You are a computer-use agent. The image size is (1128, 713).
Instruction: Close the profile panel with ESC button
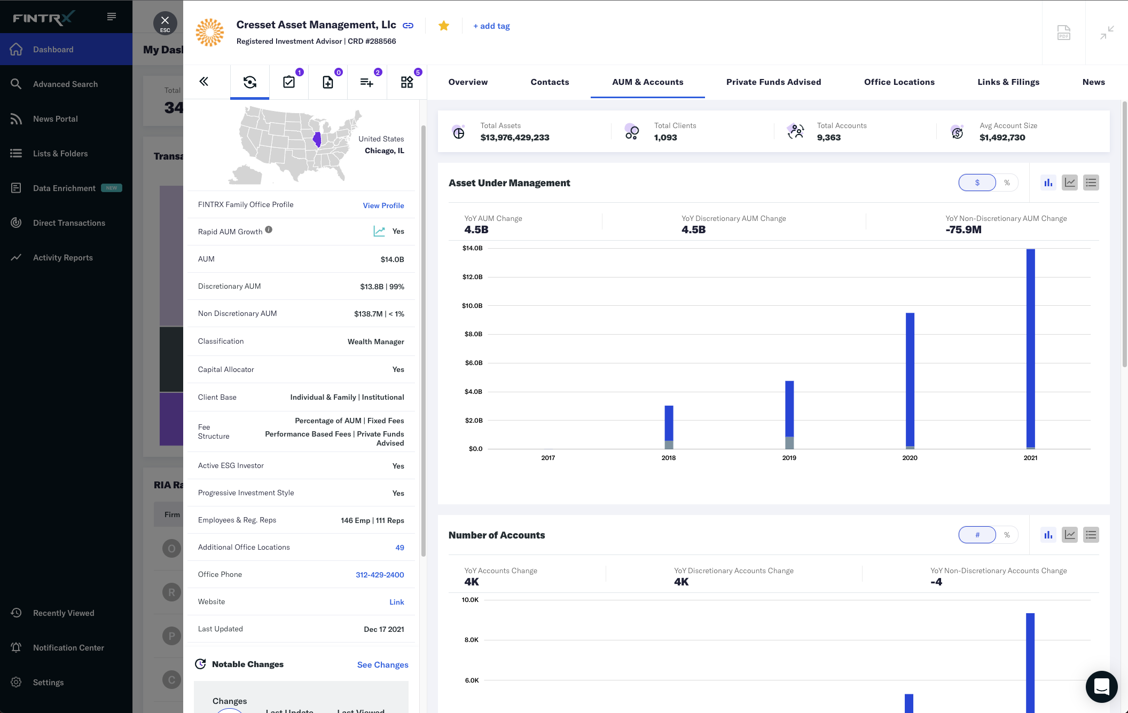[165, 23]
